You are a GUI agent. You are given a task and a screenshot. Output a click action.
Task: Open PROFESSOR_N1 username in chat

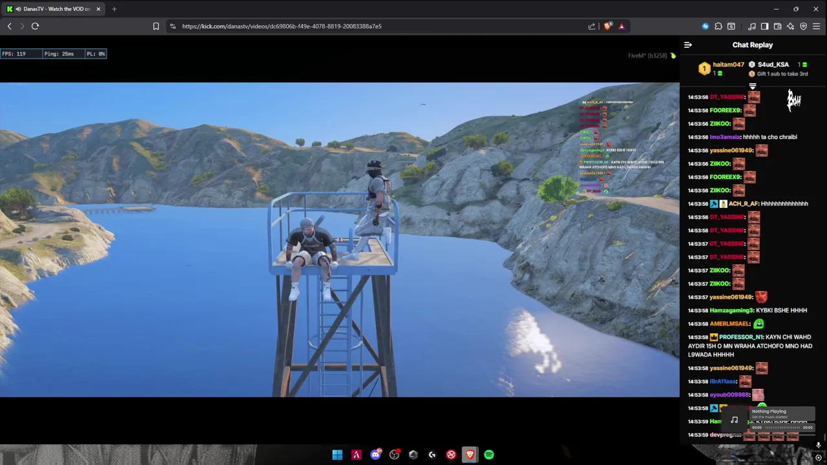[741, 337]
